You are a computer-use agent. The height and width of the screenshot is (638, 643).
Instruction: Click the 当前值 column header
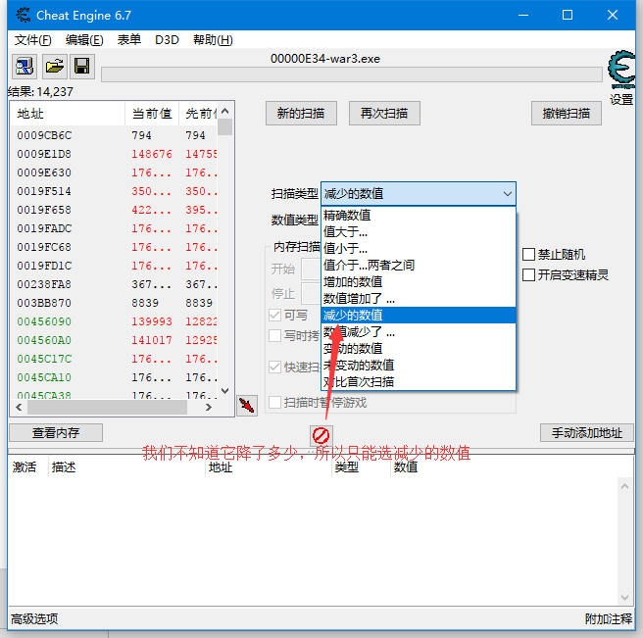coord(152,114)
